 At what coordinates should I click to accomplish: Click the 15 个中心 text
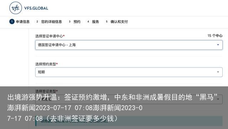(x=215, y=36)
